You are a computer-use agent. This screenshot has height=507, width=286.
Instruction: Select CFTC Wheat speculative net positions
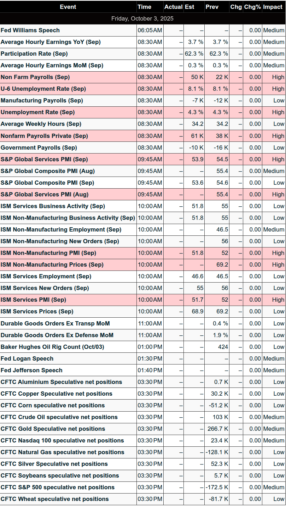[x=55, y=499]
